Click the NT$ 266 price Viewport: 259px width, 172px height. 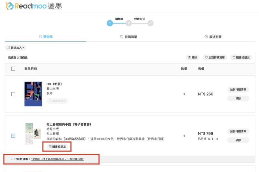(x=206, y=94)
